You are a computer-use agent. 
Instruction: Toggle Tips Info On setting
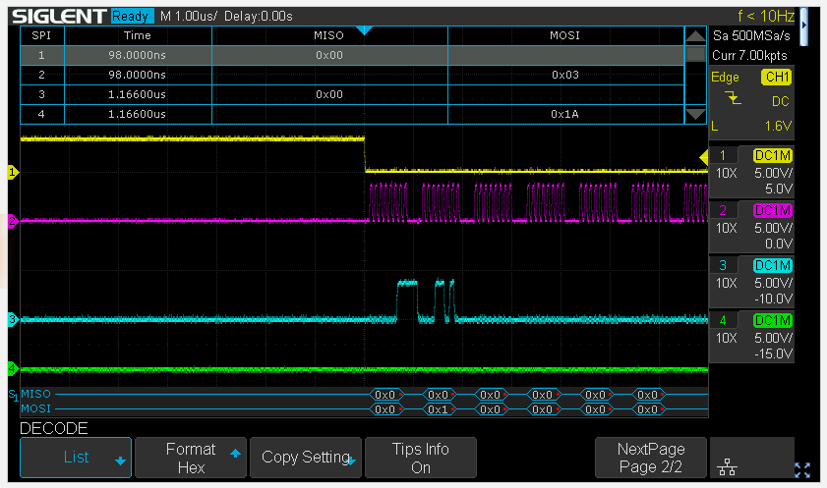420,458
